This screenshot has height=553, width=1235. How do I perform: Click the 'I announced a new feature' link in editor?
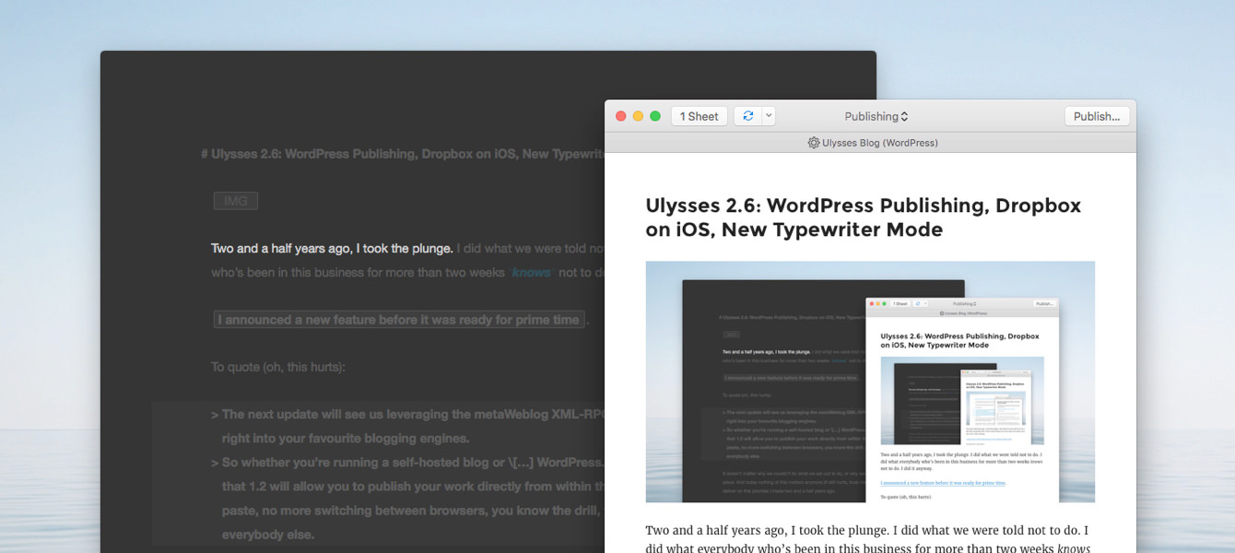(x=399, y=320)
